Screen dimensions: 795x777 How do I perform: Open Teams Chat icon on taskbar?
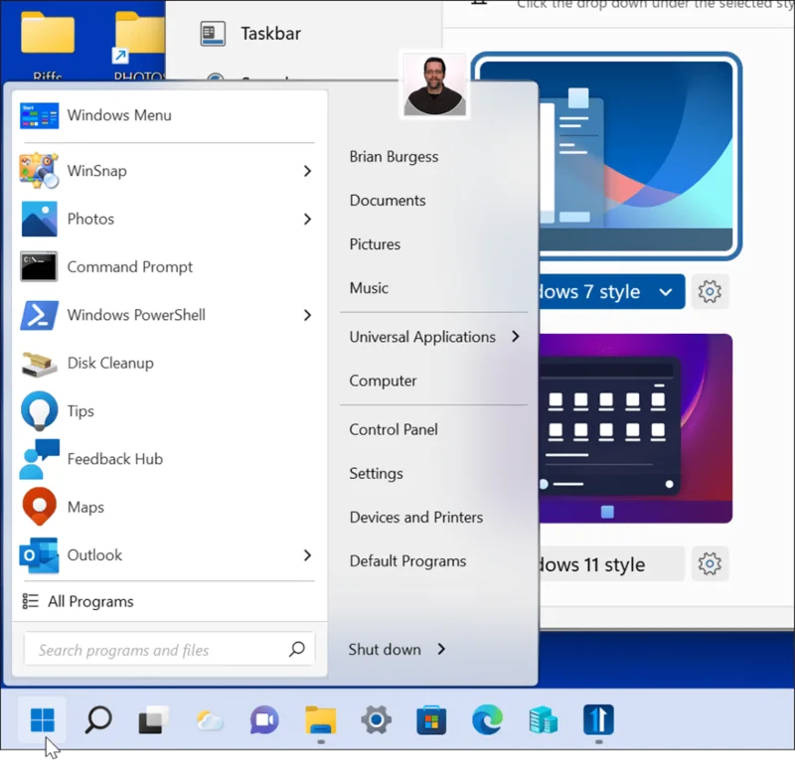tap(264, 719)
